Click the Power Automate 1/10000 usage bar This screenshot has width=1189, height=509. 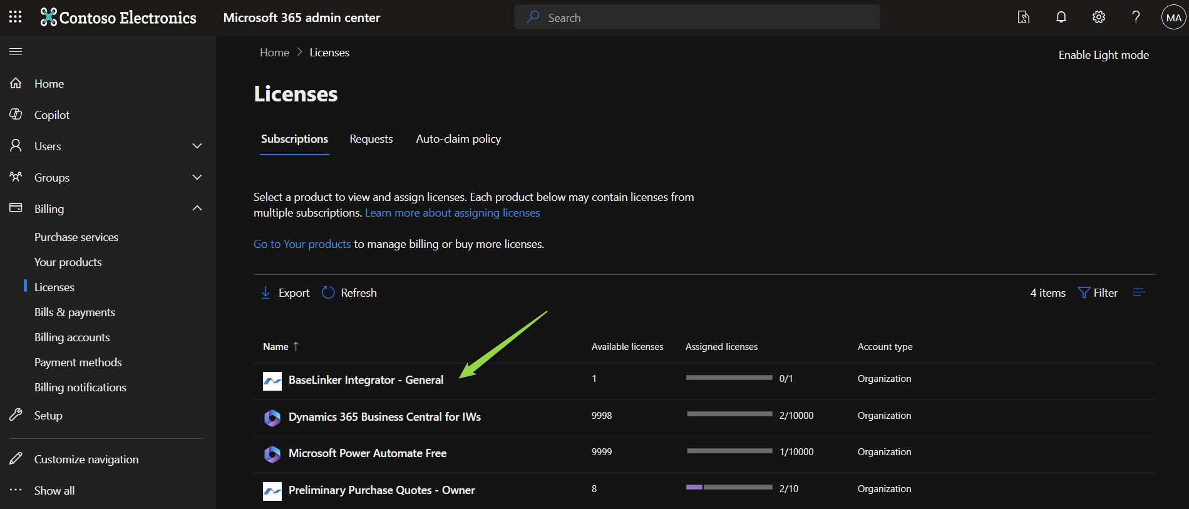[x=729, y=451]
